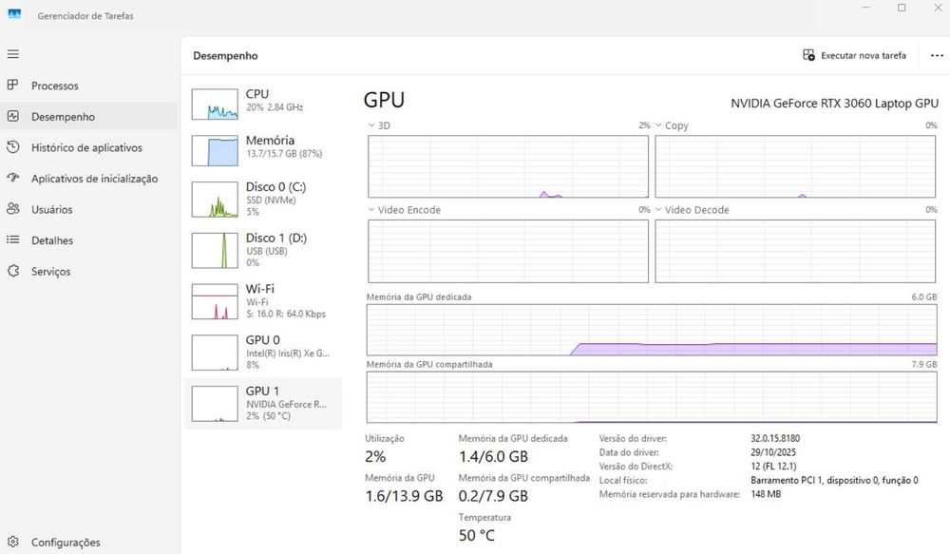The image size is (950, 554).
Task: Click DirectX version 12 (FL 12.1)
Action: click(x=773, y=467)
